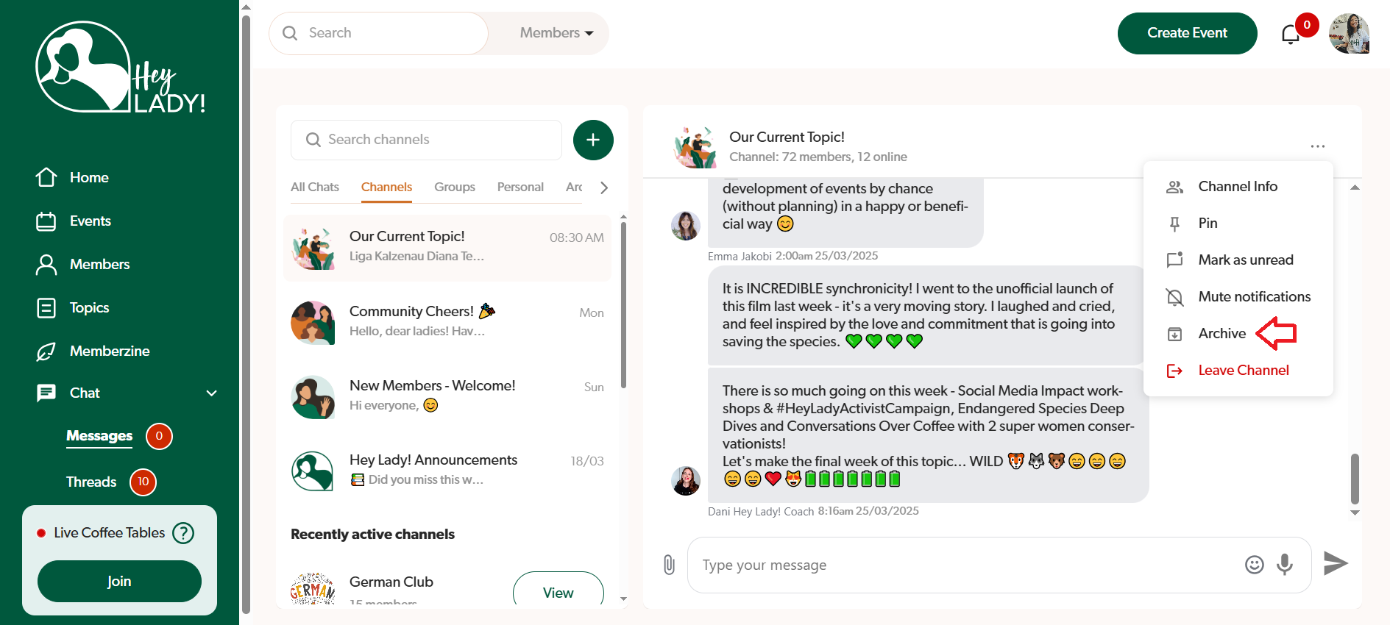The width and height of the screenshot is (1390, 625).
Task: Open the Community Cheers! channel
Action: [447, 322]
